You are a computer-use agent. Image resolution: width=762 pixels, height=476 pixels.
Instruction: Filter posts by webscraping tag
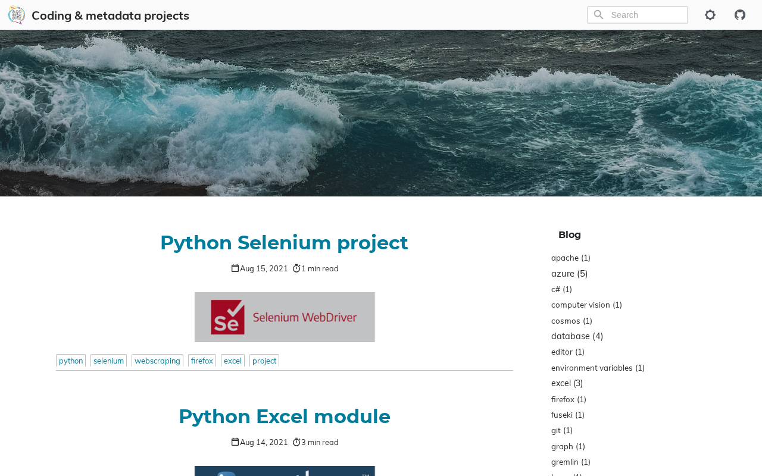(x=157, y=361)
